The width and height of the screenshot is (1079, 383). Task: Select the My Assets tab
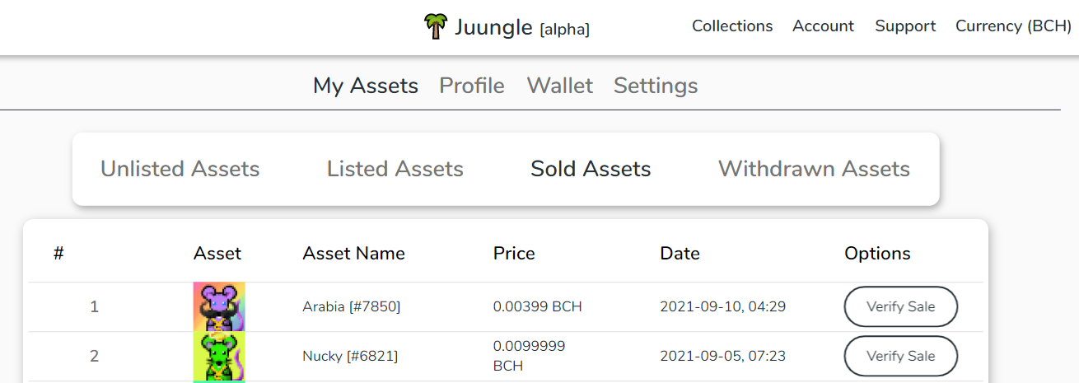pyautogui.click(x=366, y=86)
